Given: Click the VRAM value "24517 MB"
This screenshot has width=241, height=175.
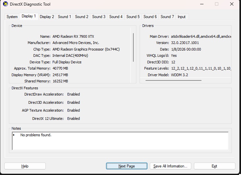Looking at the screenshot, I should tap(60, 75).
